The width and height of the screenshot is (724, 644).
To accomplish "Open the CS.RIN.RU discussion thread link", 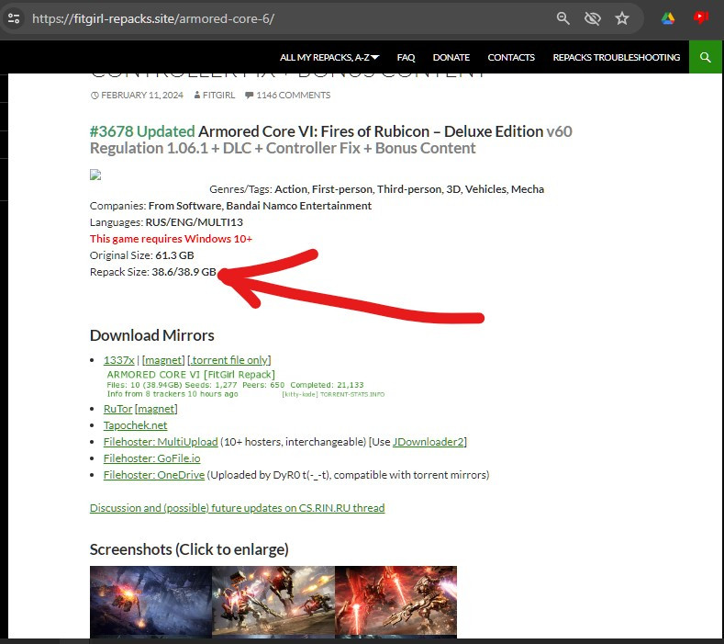I will pos(237,508).
